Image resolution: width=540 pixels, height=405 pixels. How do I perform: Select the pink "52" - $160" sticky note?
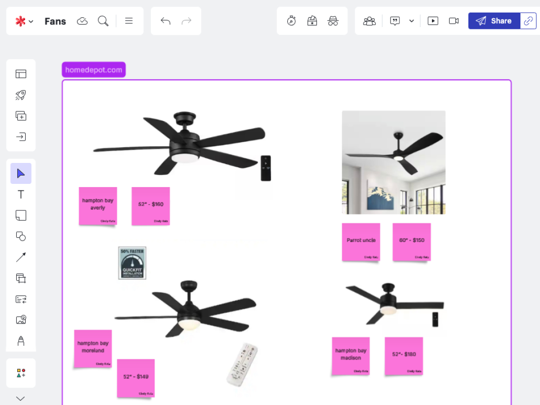coord(151,206)
